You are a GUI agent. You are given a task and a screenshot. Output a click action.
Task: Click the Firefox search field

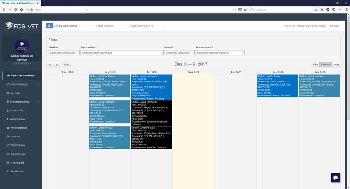pyautogui.click(x=276, y=9)
